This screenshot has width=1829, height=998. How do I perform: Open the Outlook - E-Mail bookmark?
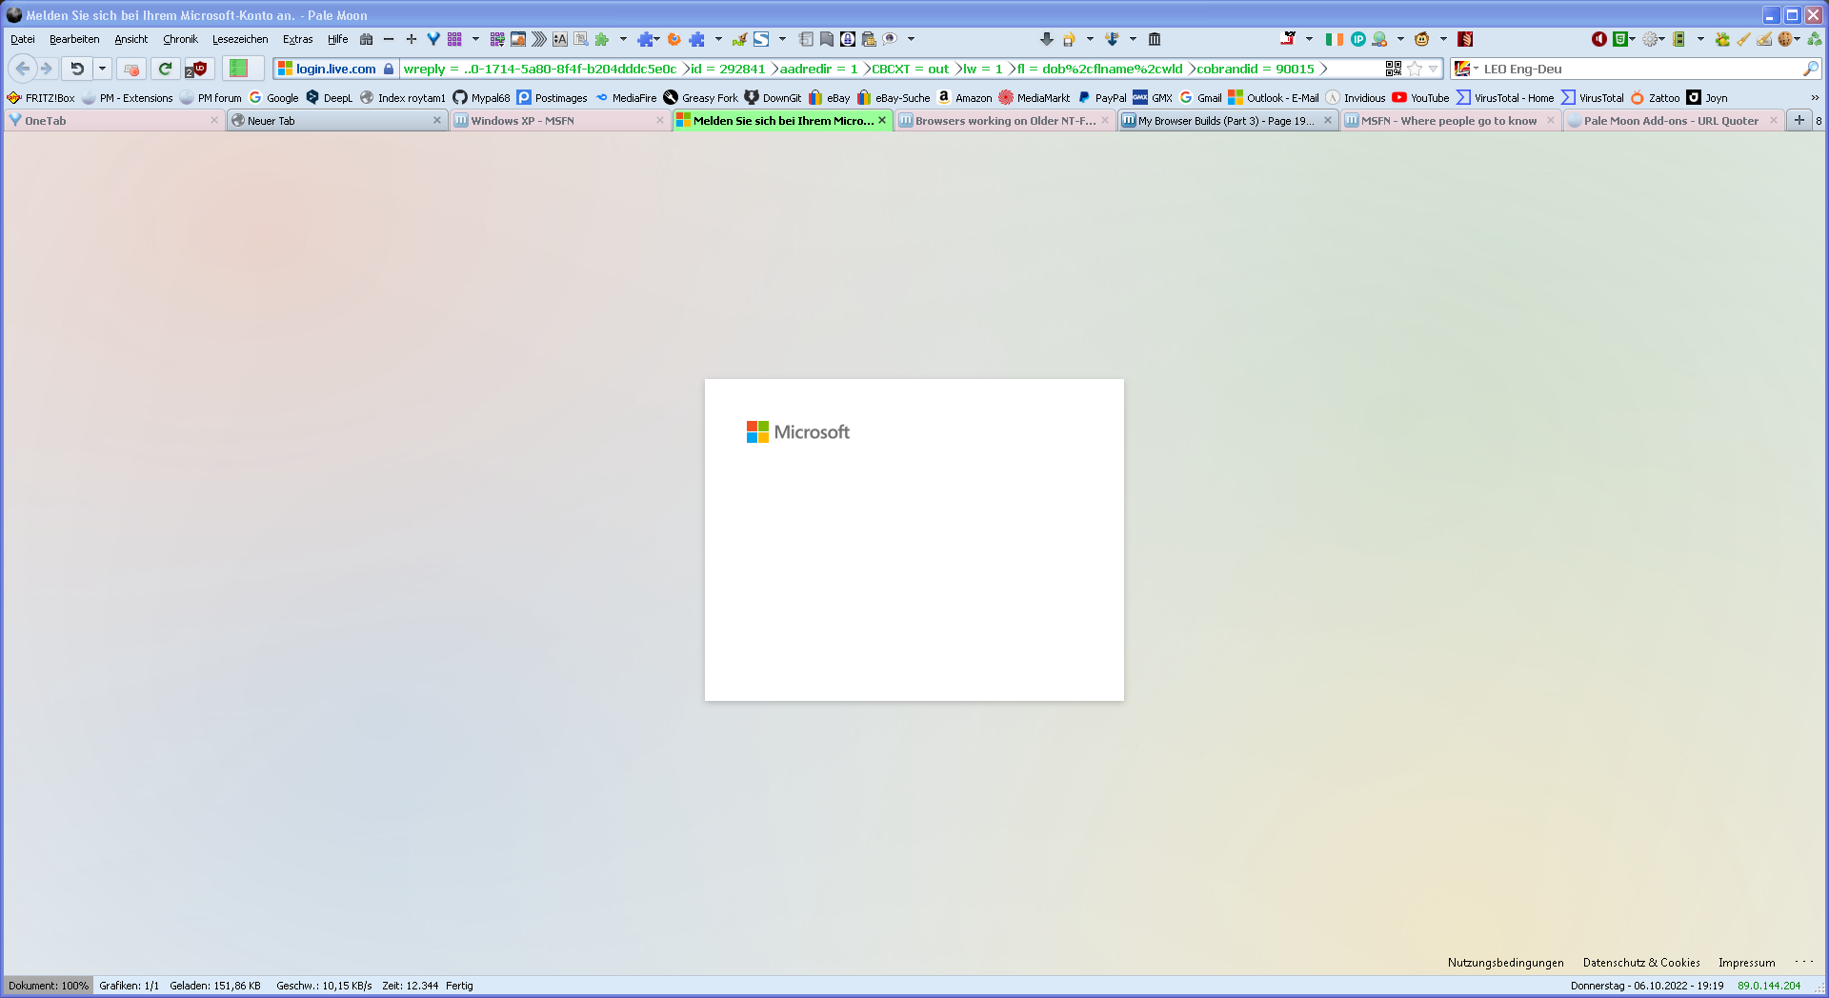tap(1274, 98)
